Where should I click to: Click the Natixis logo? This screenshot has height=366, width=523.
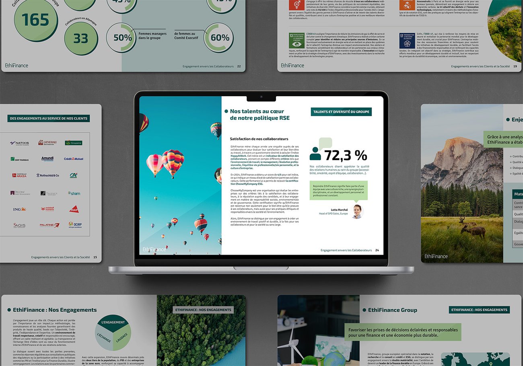click(x=19, y=143)
